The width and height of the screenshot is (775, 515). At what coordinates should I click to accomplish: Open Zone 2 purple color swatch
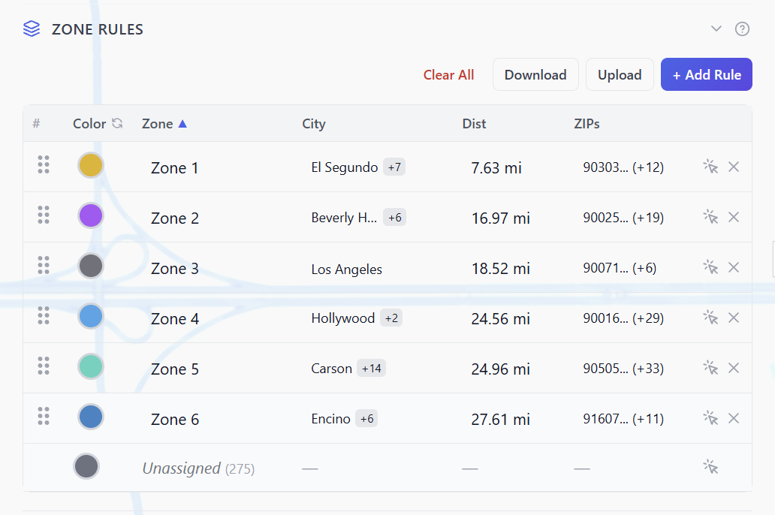[x=90, y=215]
